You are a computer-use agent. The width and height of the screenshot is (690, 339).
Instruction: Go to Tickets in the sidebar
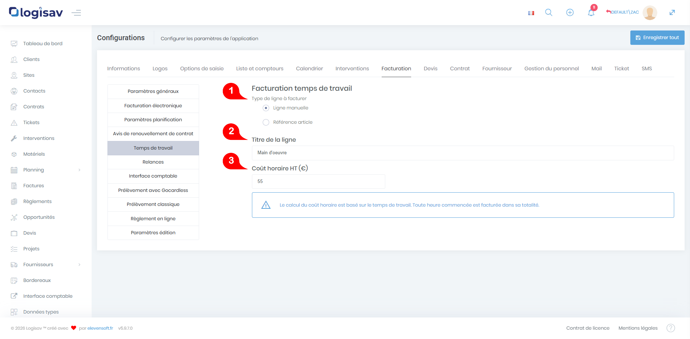(31, 123)
